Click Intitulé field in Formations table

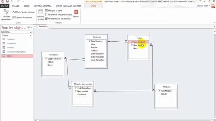[x=50, y=62]
